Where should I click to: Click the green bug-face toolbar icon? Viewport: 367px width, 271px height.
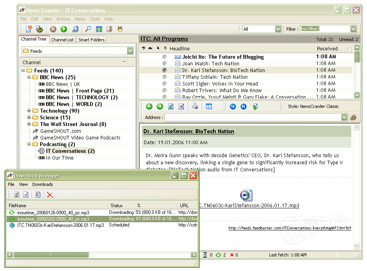click(120, 29)
